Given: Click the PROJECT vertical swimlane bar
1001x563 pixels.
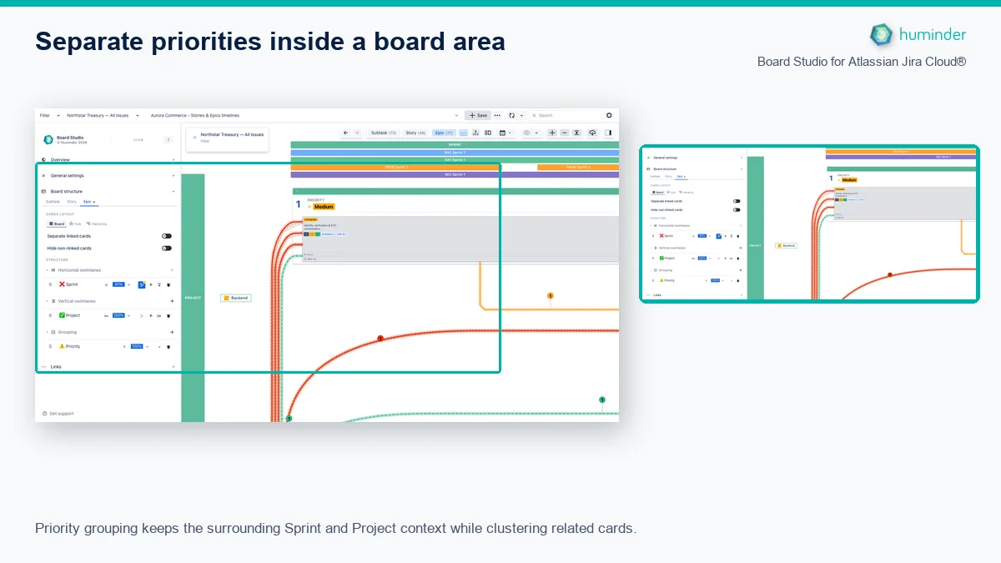Looking at the screenshot, I should point(193,298).
